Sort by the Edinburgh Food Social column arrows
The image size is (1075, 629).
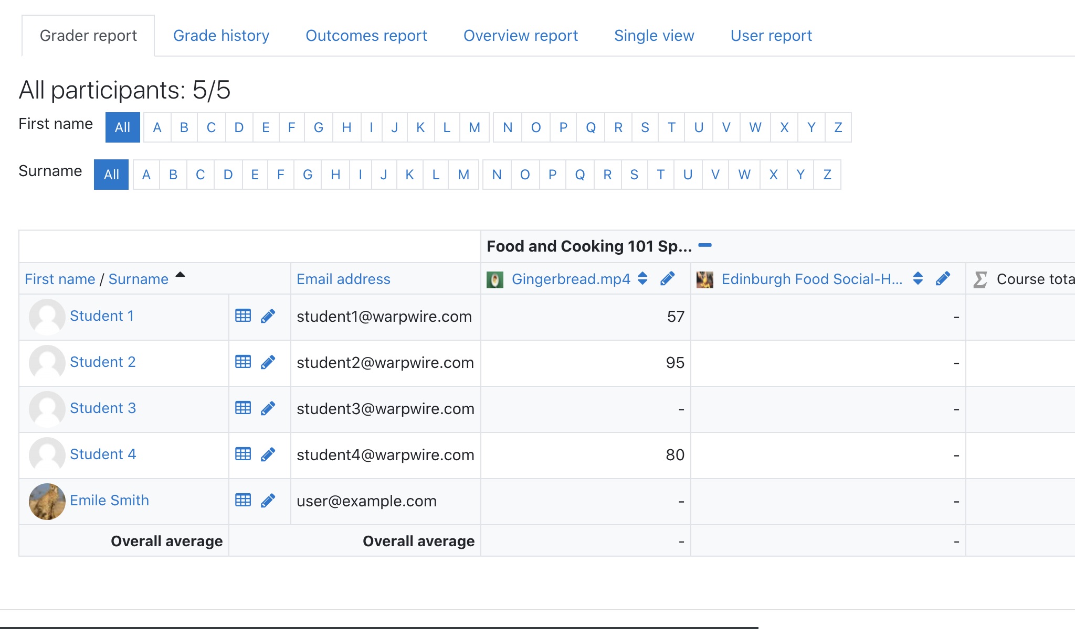(x=918, y=279)
